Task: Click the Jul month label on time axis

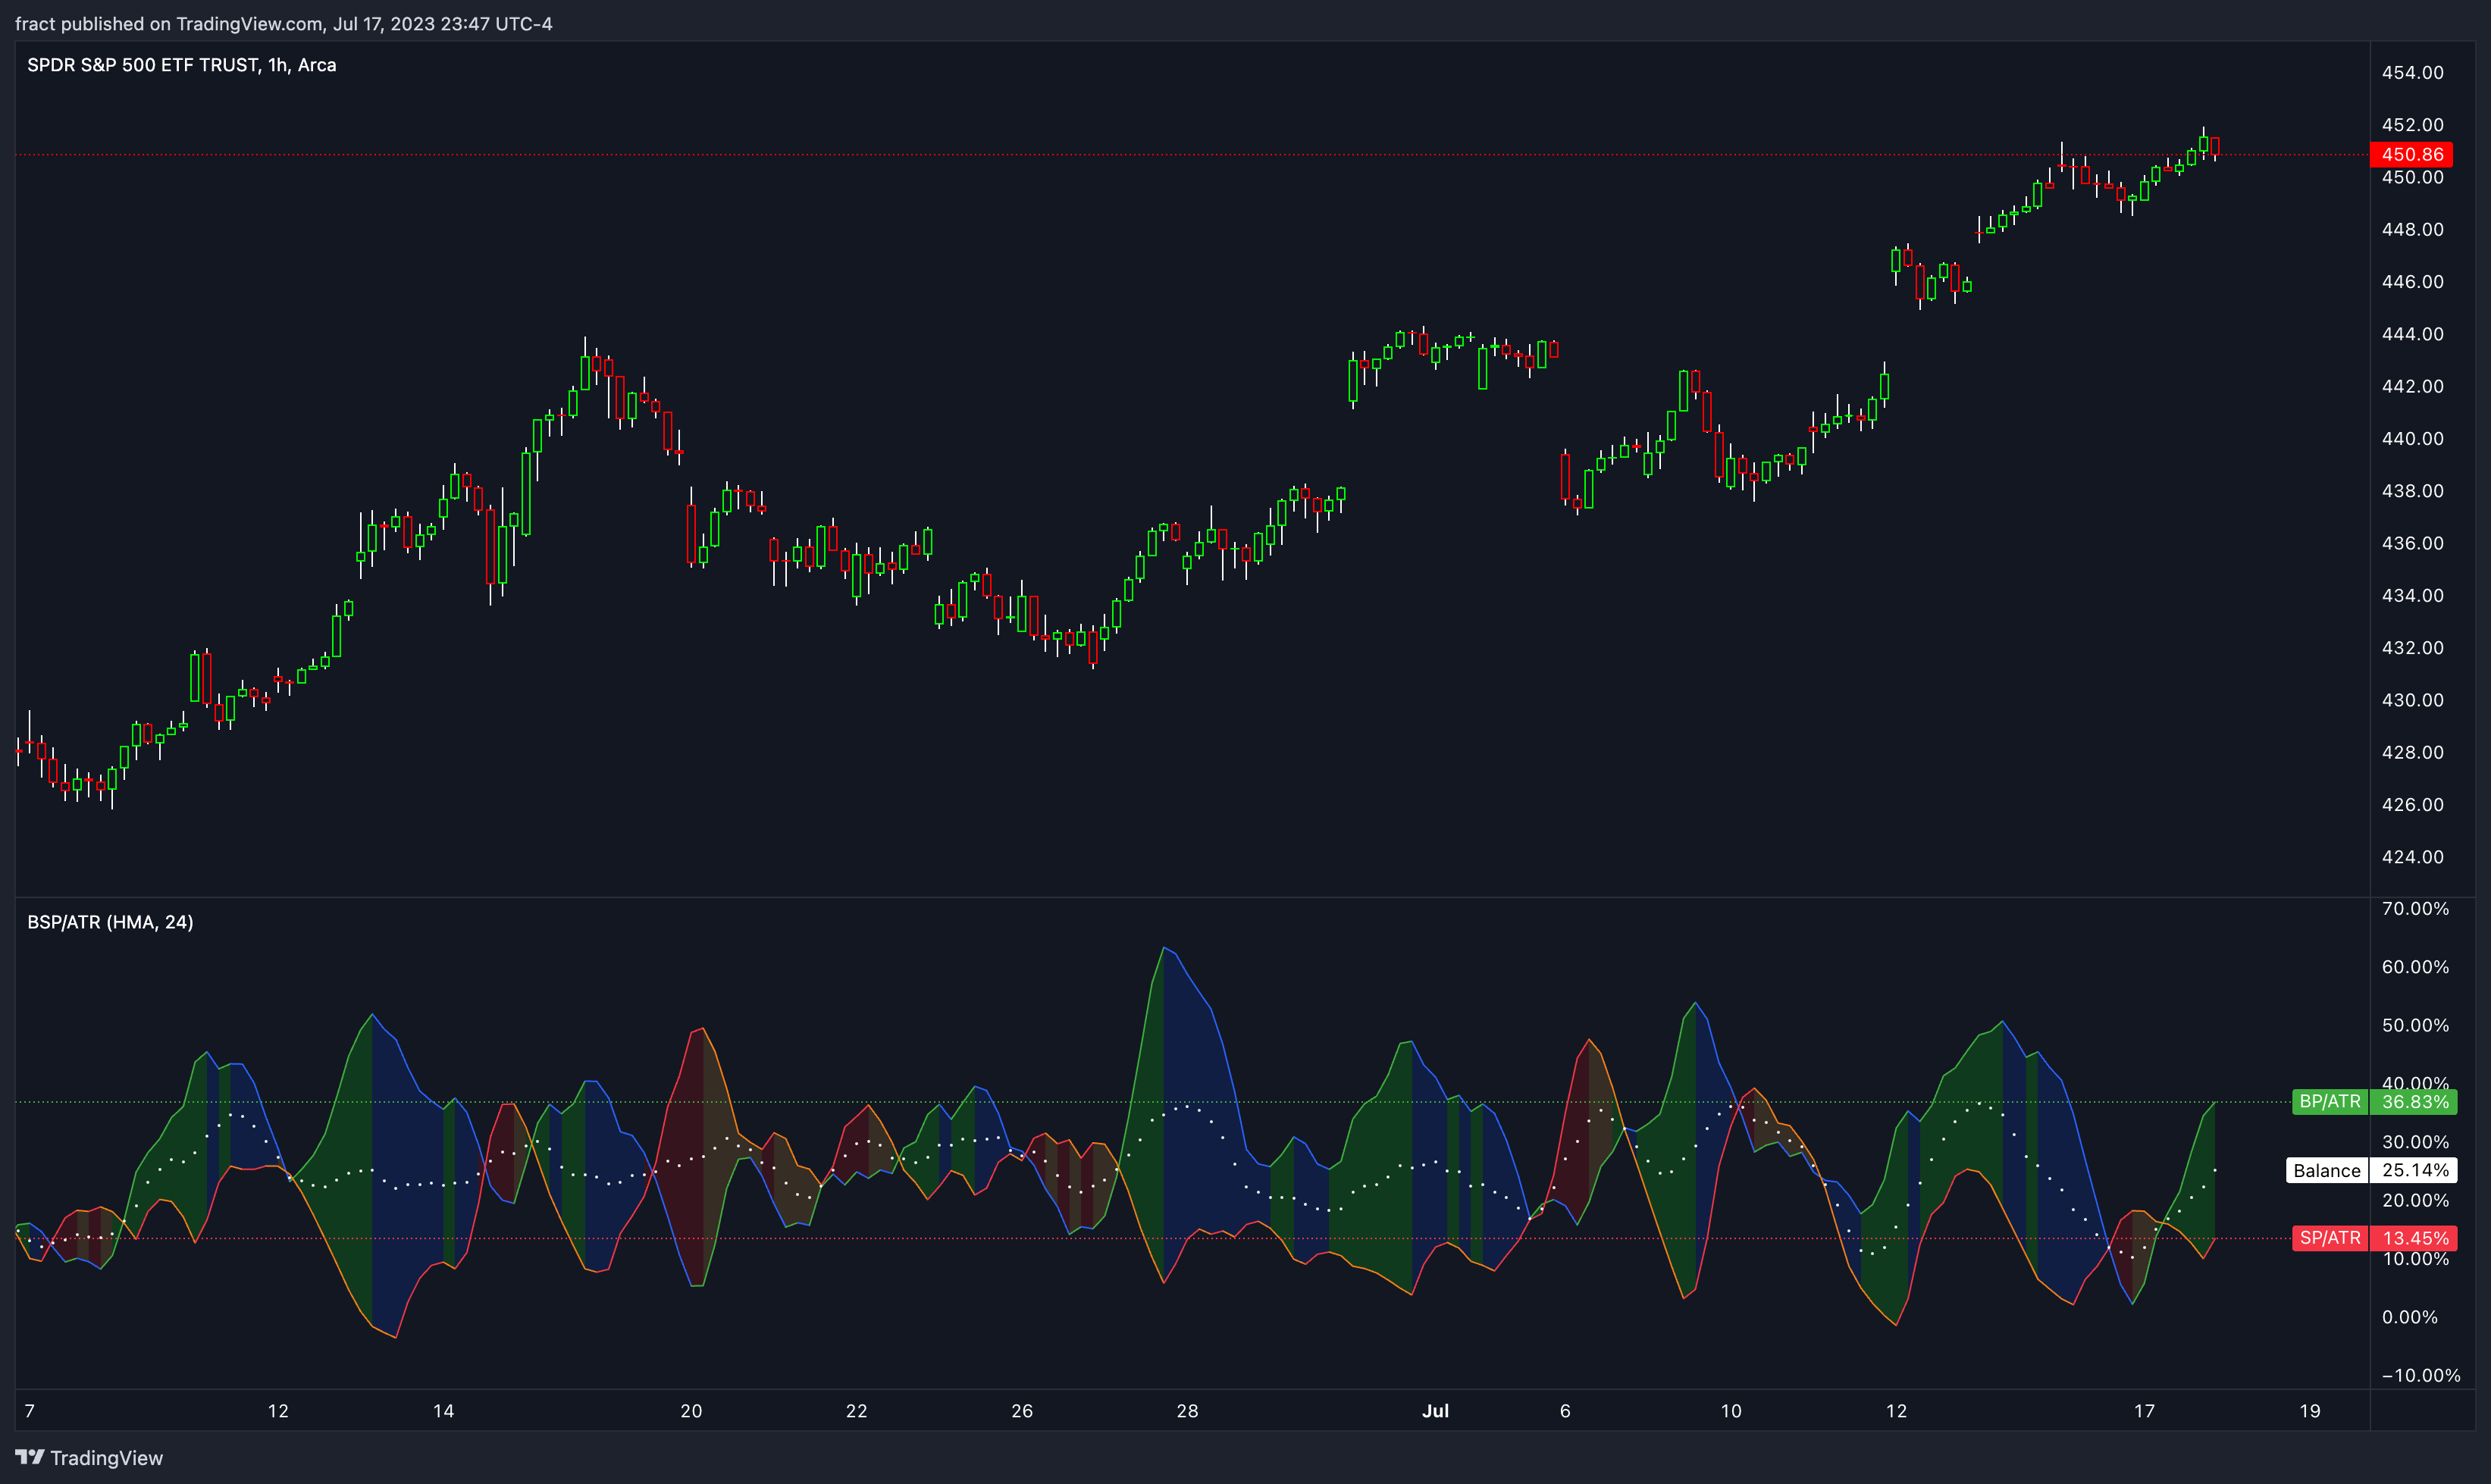Action: click(1435, 1411)
